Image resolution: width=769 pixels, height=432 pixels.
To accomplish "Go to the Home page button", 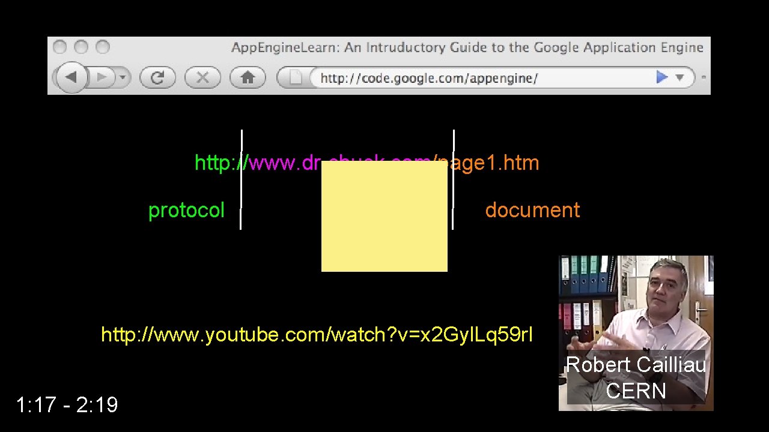I will pos(248,77).
